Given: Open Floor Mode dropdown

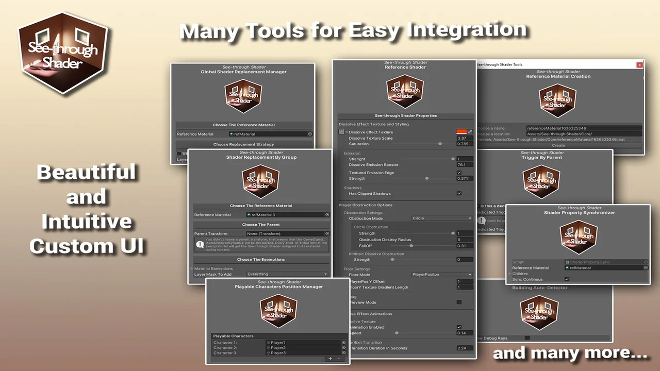Looking at the screenshot, I should [441, 275].
